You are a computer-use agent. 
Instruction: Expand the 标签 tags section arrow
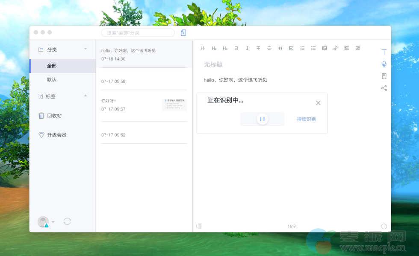(x=86, y=96)
